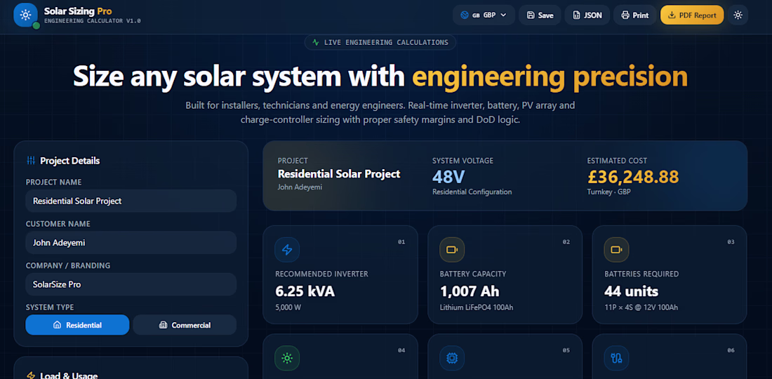Click the 11P × 4S @ 12V 100Ah text

pyautogui.click(x=641, y=307)
